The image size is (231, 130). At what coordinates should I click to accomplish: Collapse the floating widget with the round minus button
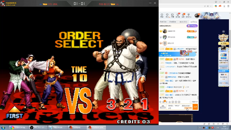tap(223, 31)
